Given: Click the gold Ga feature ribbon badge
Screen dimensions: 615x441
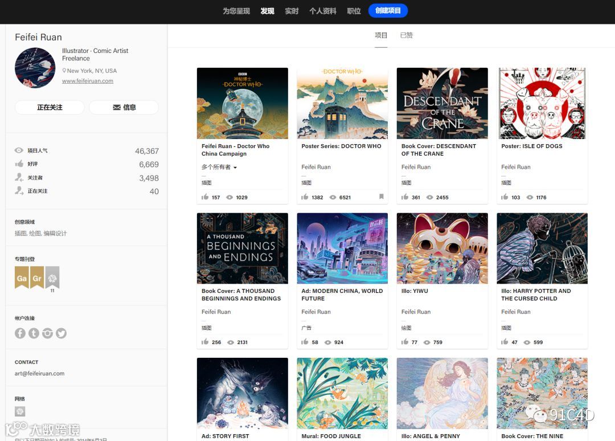Looking at the screenshot, I should (x=22, y=277).
